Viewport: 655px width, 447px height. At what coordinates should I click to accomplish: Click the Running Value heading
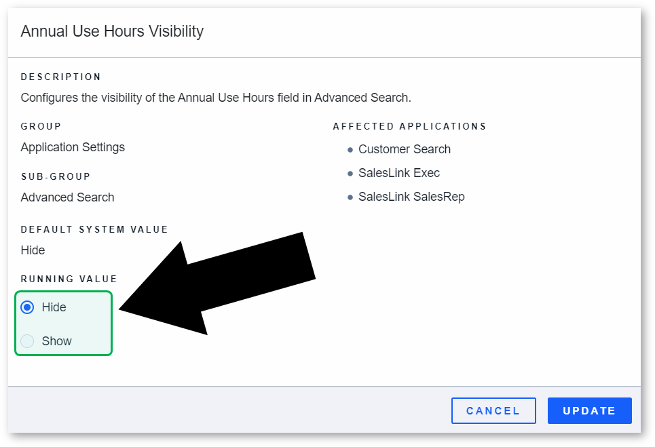coord(69,279)
